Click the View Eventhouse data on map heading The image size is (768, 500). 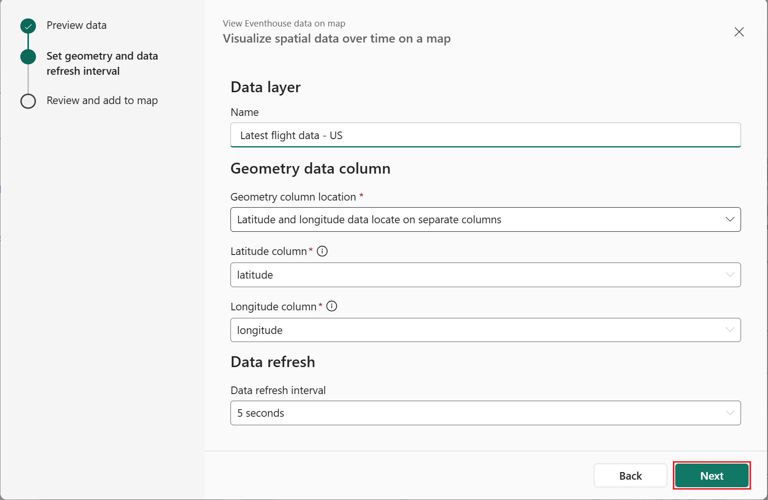(x=284, y=23)
